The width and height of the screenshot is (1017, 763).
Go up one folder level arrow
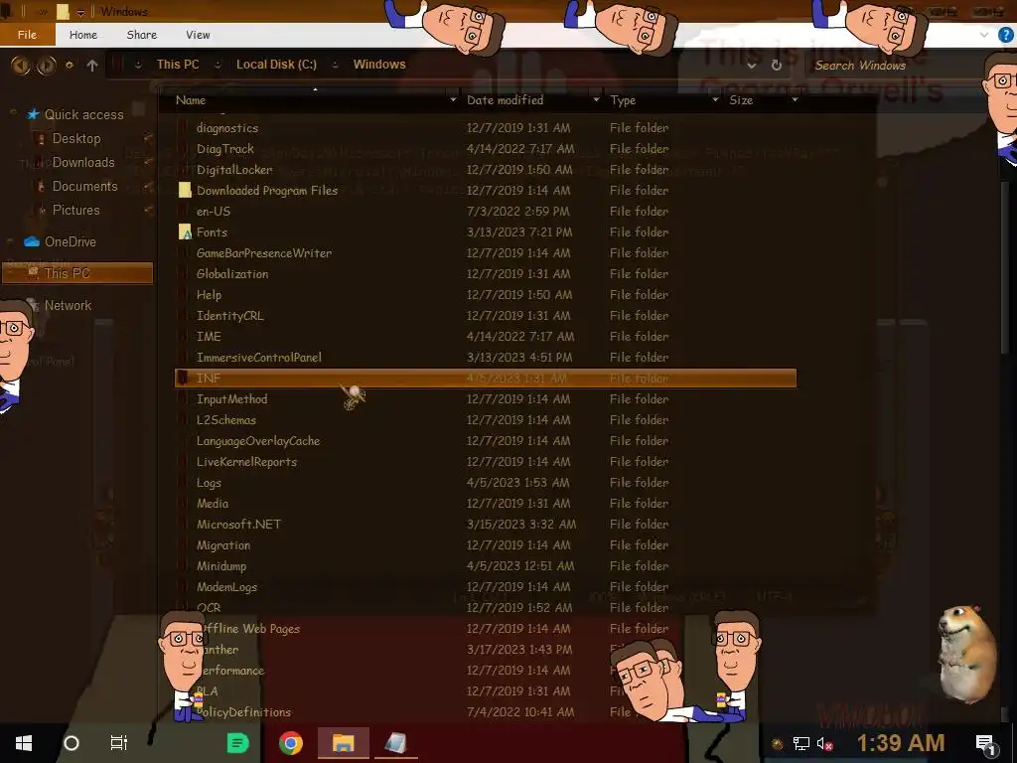(x=92, y=65)
